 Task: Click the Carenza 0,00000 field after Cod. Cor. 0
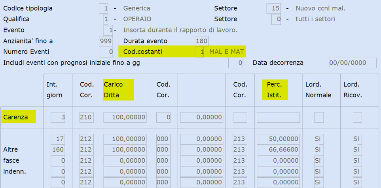tap(201, 117)
